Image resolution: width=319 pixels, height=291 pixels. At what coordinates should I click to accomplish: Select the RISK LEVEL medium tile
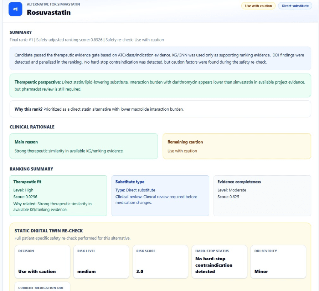click(x=101, y=262)
